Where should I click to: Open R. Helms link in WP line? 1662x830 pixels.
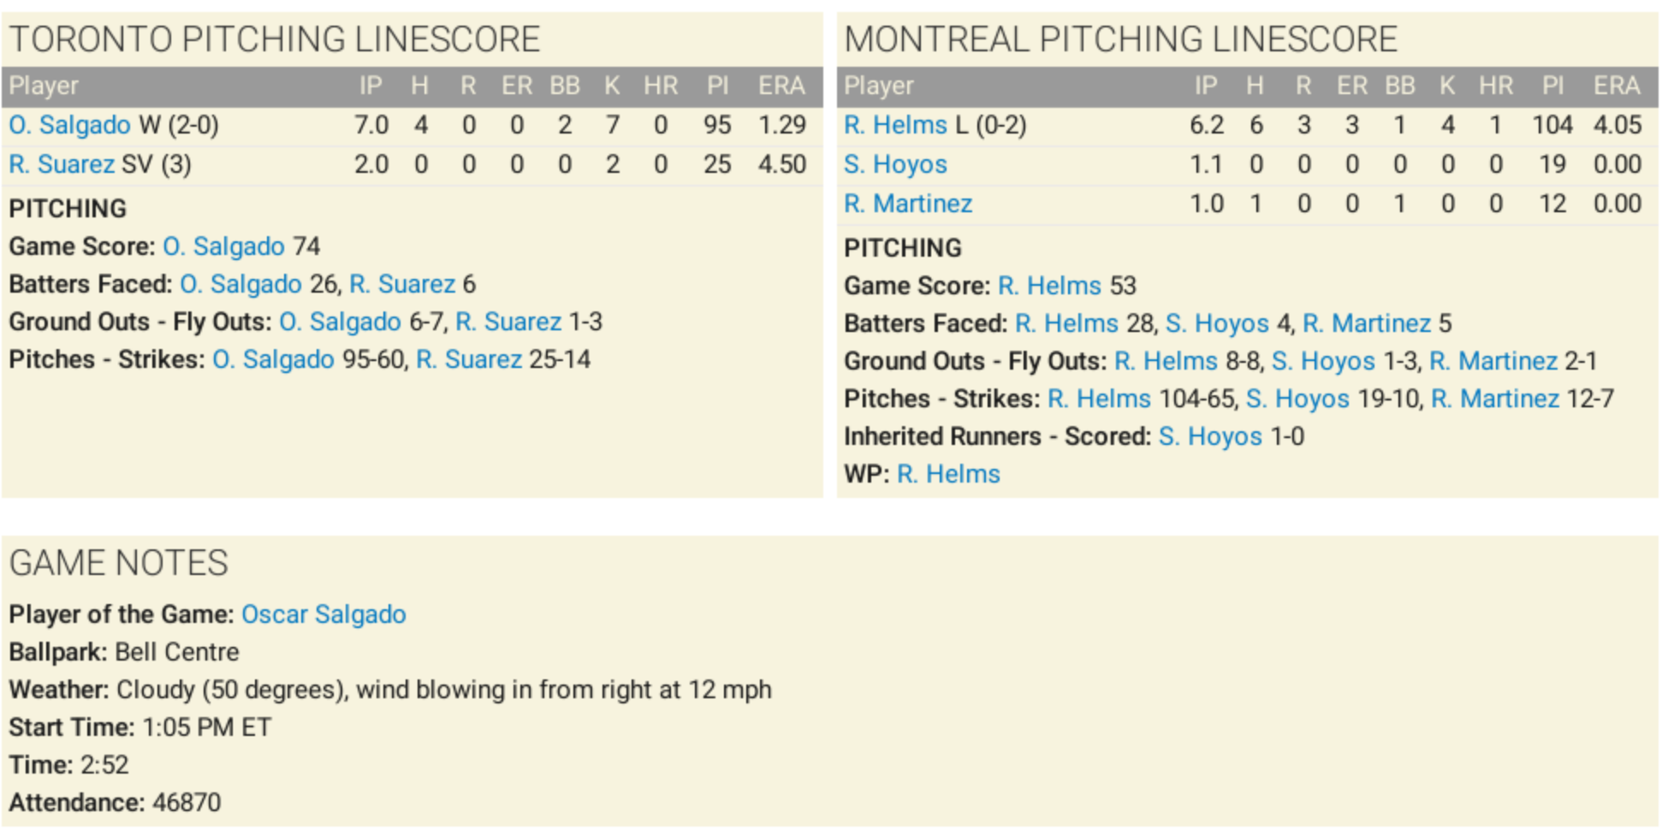coord(948,474)
